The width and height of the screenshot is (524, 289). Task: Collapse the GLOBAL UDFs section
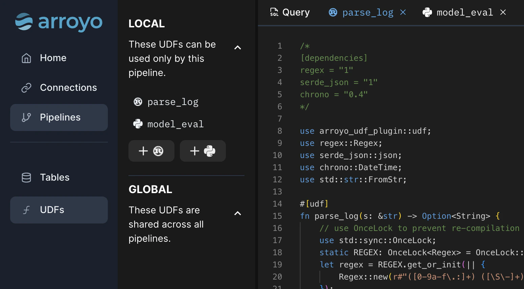tap(238, 213)
